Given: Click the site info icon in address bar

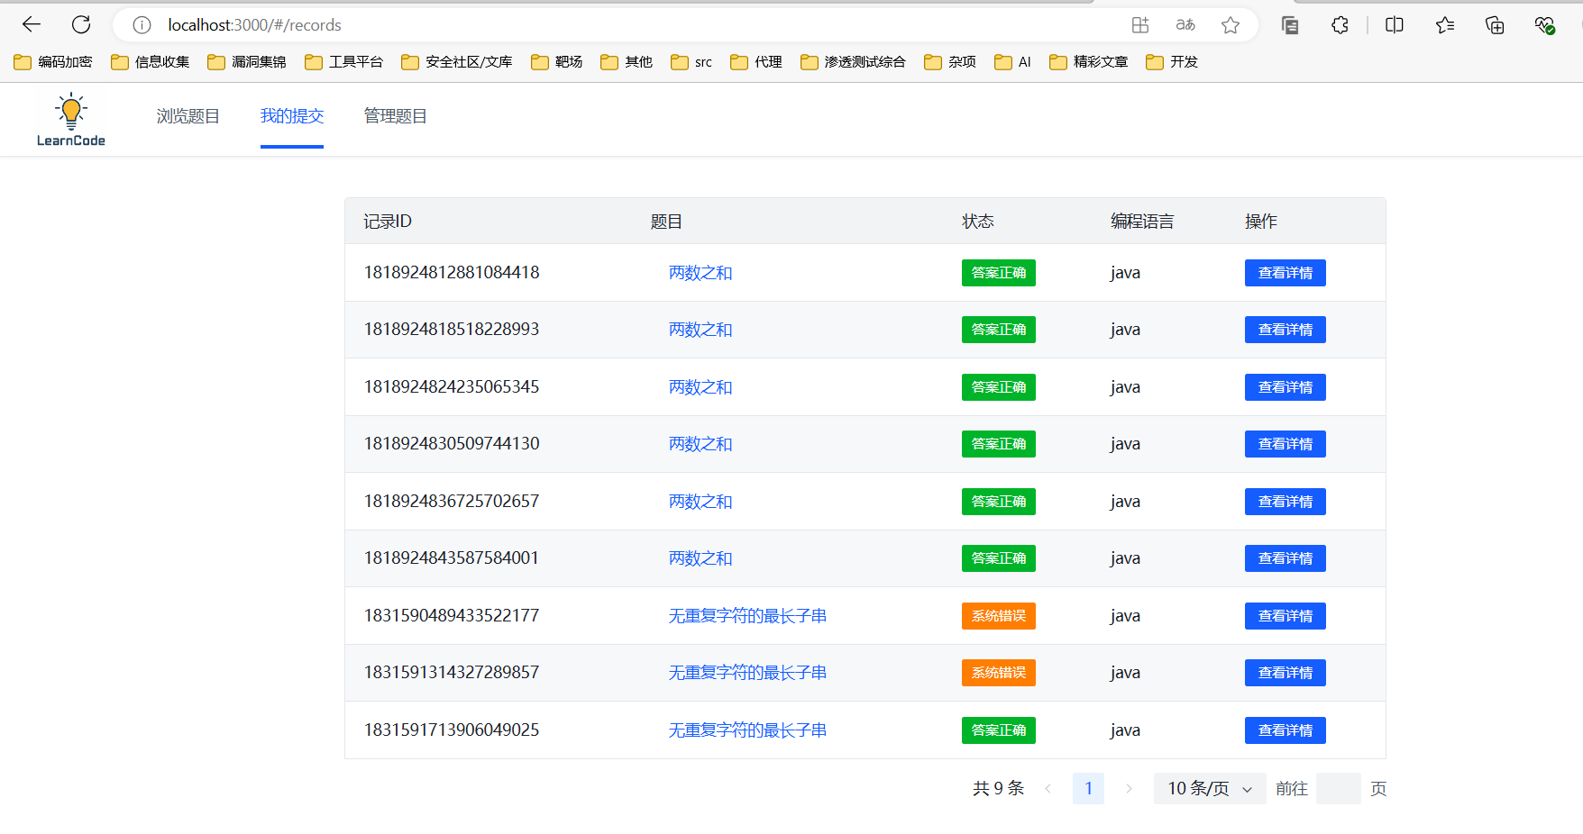Looking at the screenshot, I should coord(142,24).
